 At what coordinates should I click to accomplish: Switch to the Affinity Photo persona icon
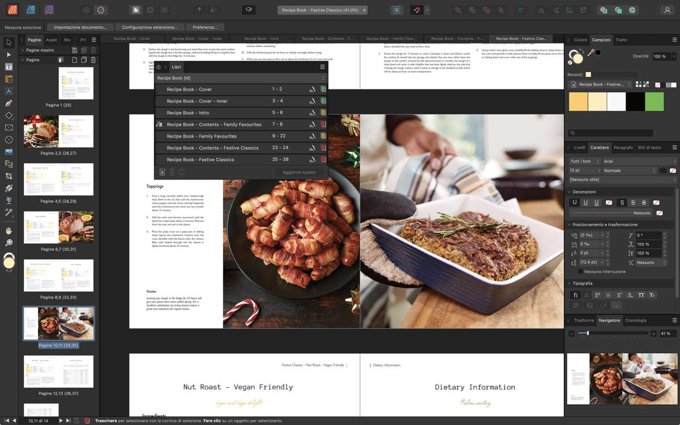coord(49,10)
